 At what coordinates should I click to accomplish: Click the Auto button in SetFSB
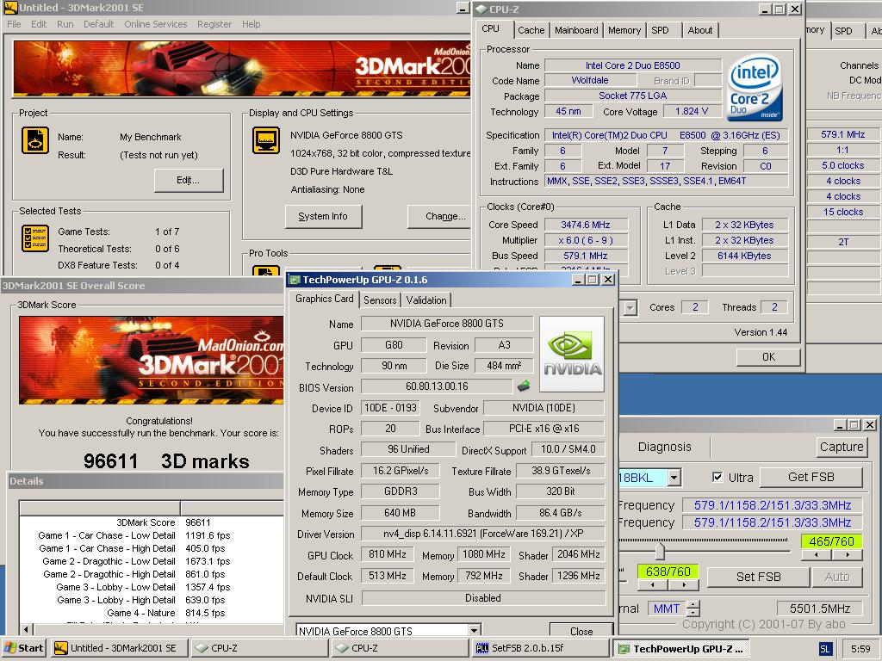pyautogui.click(x=837, y=577)
